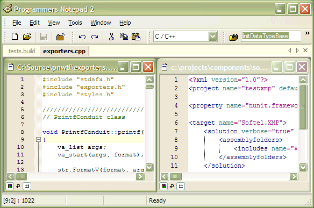Screen dimensions: 314x208
Task: Toggle line numbers in the XML pane
Action: [181, 187]
